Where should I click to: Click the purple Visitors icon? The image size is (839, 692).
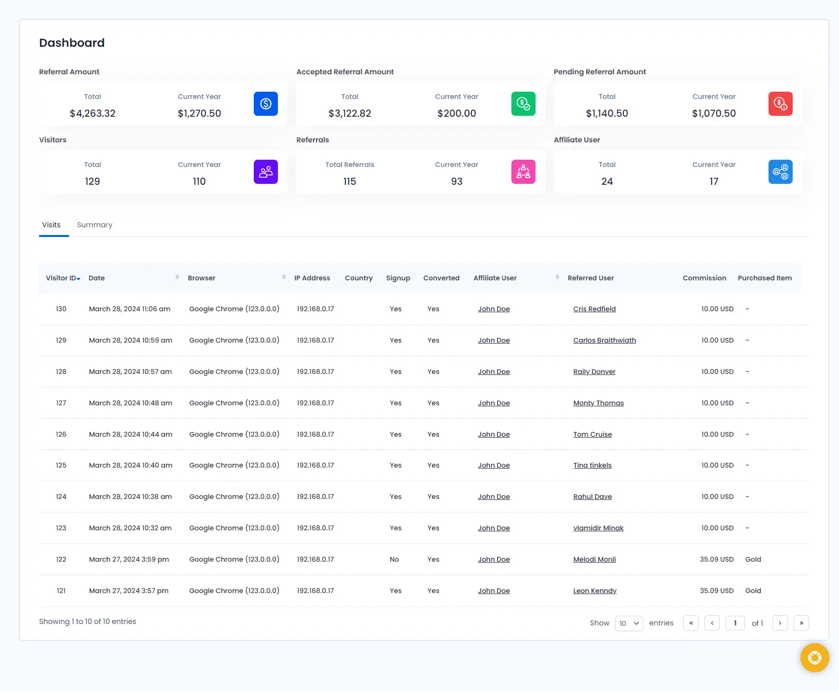click(265, 172)
